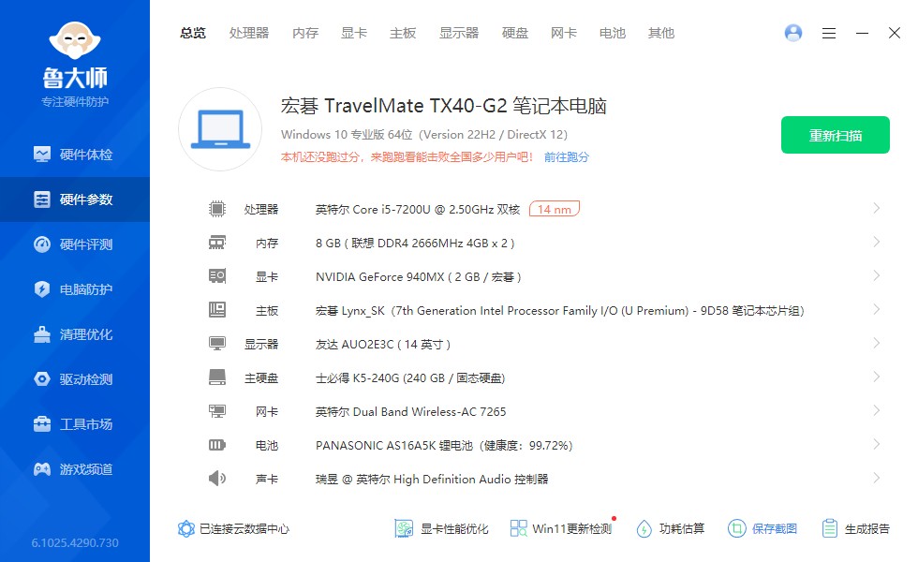Click the laptop computer illustration icon
Screen dimensions: 918x562
click(220, 129)
